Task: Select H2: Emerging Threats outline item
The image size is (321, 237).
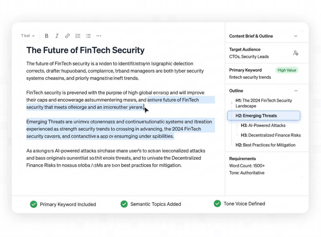Action: point(264,116)
